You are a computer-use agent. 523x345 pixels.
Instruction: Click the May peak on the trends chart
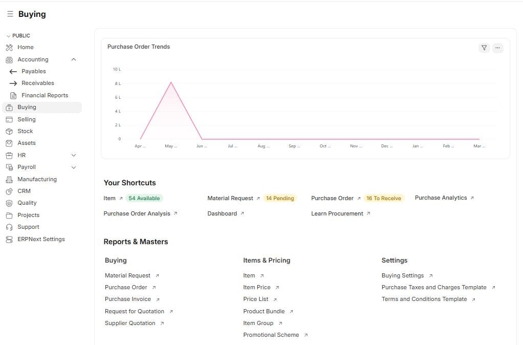tap(171, 82)
